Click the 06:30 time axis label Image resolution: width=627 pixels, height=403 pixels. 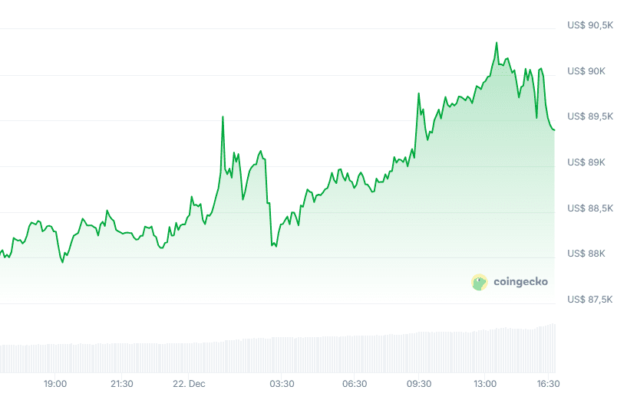(355, 383)
